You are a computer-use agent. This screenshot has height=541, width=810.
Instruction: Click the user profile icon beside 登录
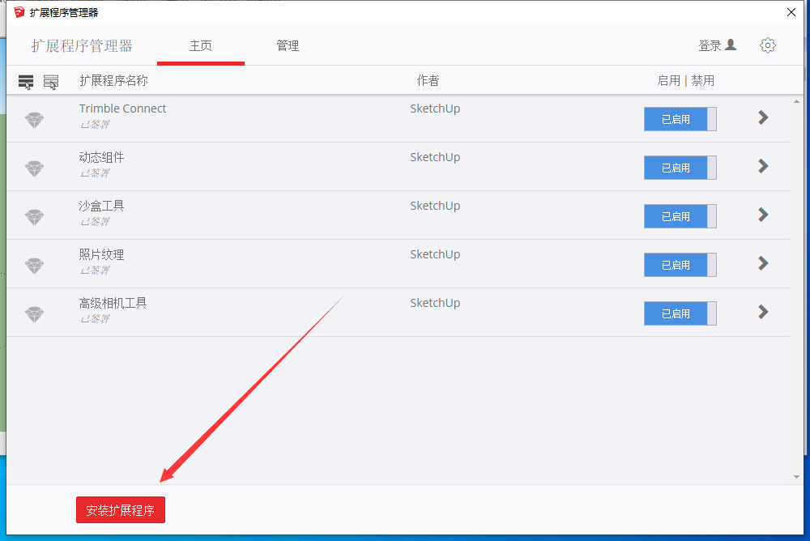pyautogui.click(x=731, y=45)
